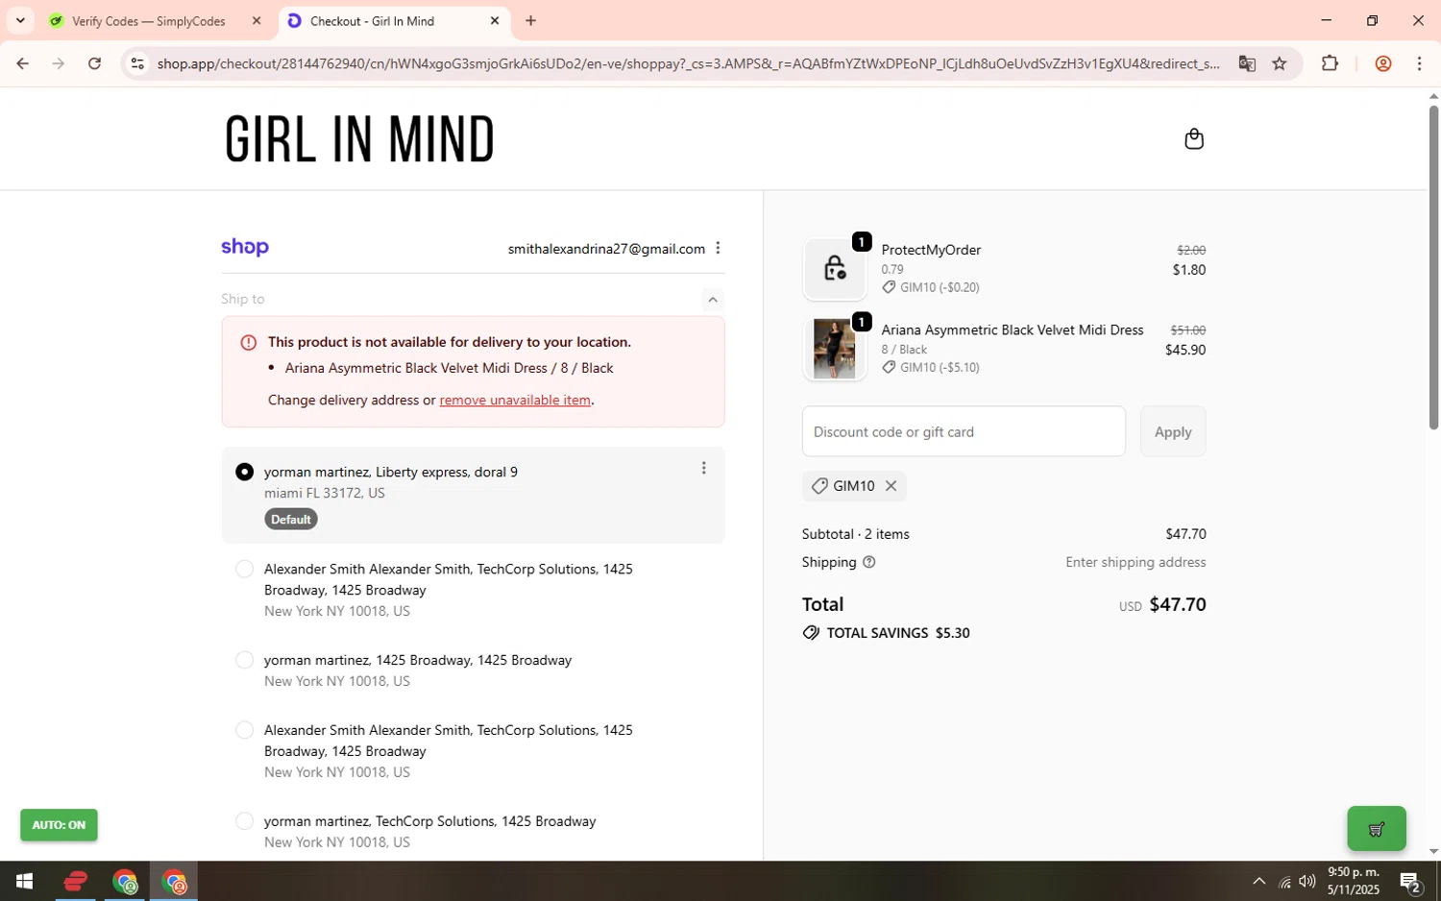Open the Windows Start menu
The width and height of the screenshot is (1441, 901).
click(25, 881)
